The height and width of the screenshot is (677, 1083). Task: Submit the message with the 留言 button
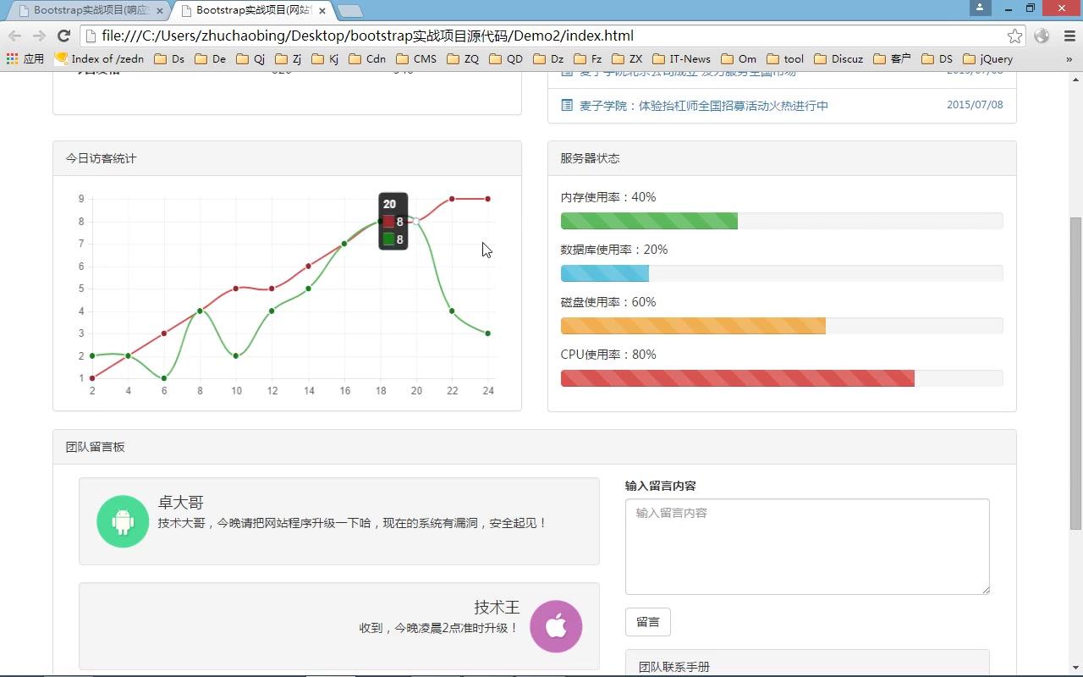pos(648,622)
